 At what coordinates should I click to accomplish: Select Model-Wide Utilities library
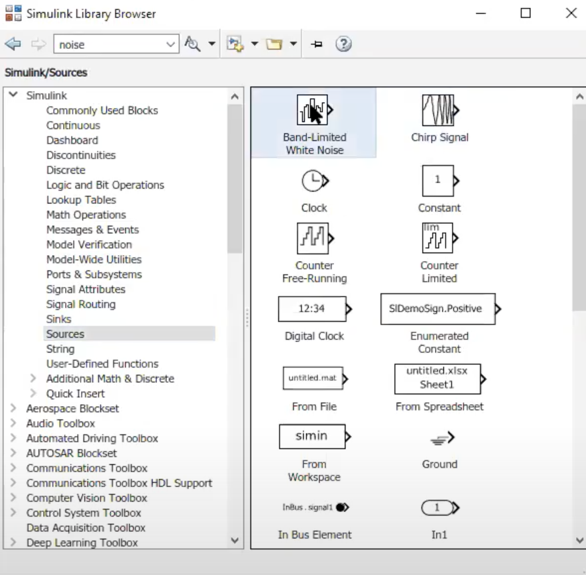(94, 260)
